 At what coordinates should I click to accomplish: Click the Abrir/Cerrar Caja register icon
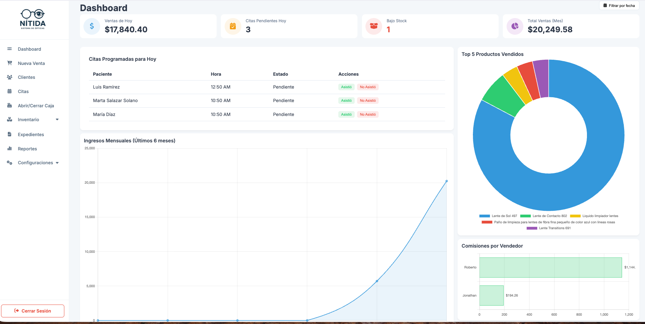10,106
